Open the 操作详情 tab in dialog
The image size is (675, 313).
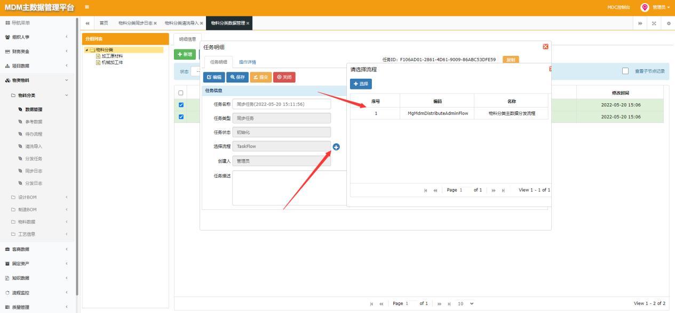point(247,62)
